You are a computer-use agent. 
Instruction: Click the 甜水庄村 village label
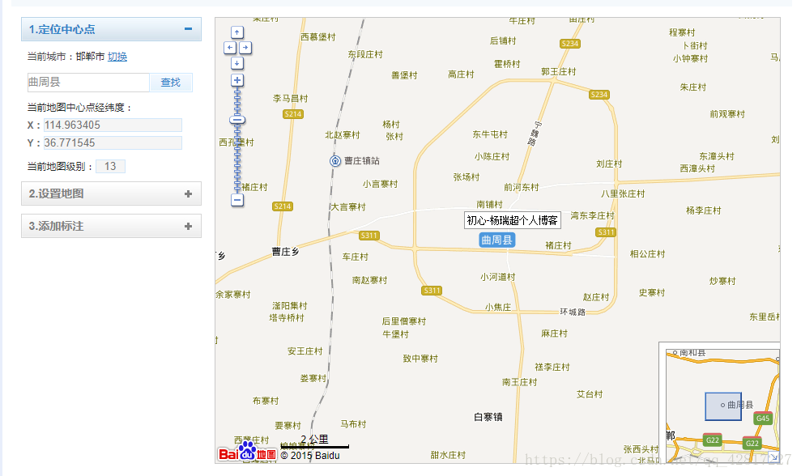coord(448,455)
